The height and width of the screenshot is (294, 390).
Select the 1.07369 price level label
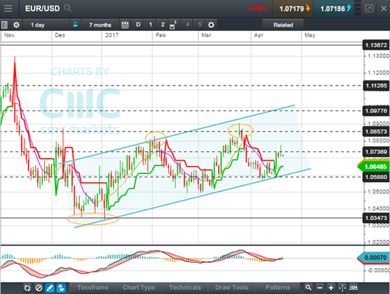376,152
